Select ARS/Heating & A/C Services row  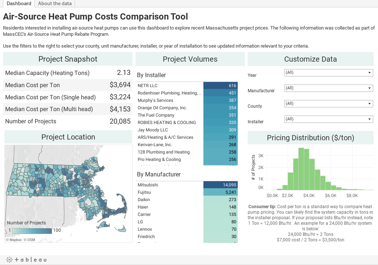click(186, 137)
